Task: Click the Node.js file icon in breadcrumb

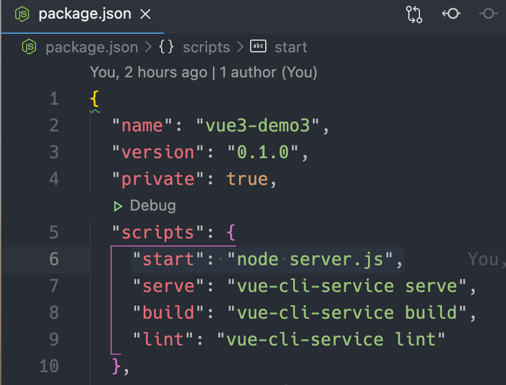Action: [x=29, y=47]
